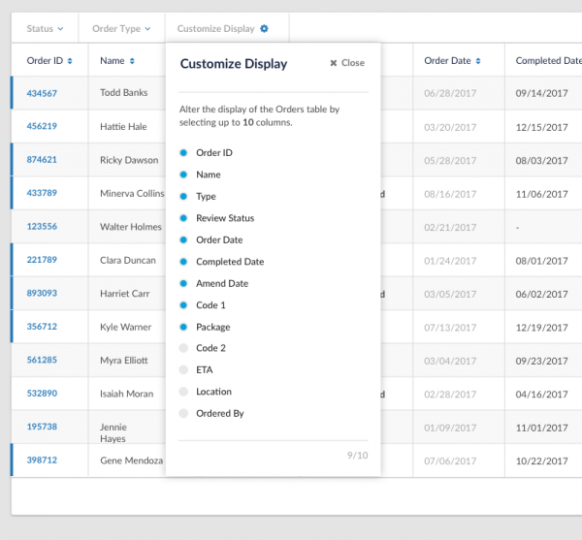Open the Customize Display menu tab
Image resolution: width=582 pixels, height=540 pixels.
[x=215, y=29]
